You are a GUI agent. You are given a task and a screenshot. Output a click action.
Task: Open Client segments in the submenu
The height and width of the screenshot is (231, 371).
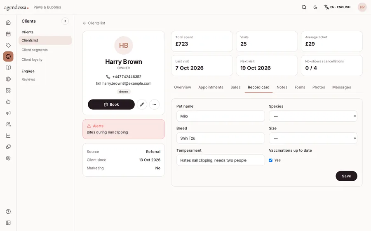35,50
